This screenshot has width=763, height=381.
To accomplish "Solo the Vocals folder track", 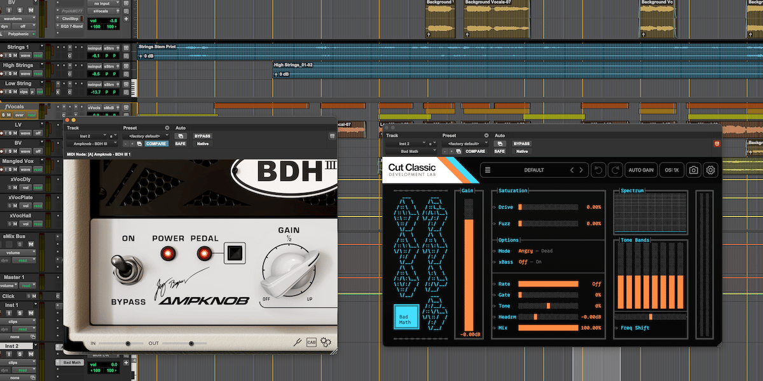I will 4,115.
